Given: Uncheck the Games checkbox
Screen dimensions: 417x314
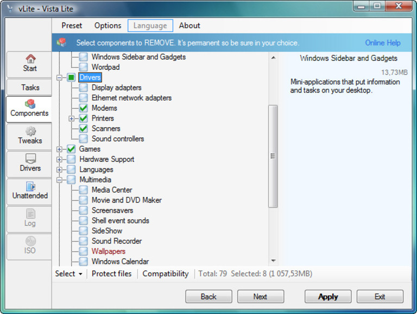Looking at the screenshot, I should point(71,149).
